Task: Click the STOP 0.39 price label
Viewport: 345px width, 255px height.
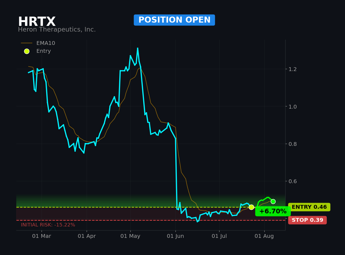Action: click(x=308, y=220)
